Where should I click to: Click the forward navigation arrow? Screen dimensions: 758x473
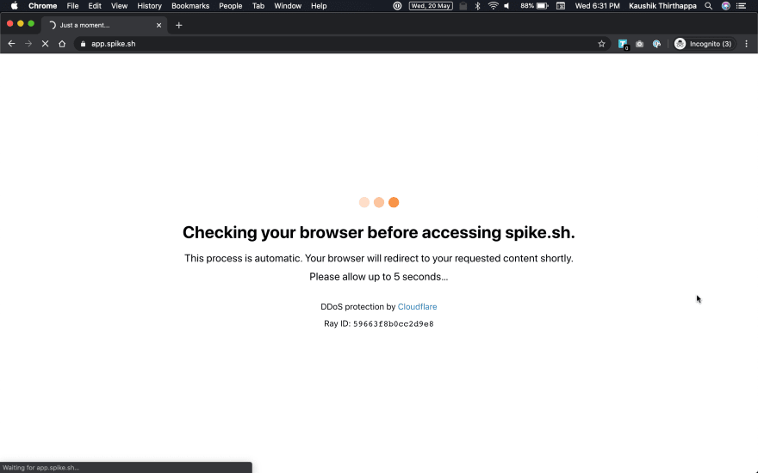point(28,44)
